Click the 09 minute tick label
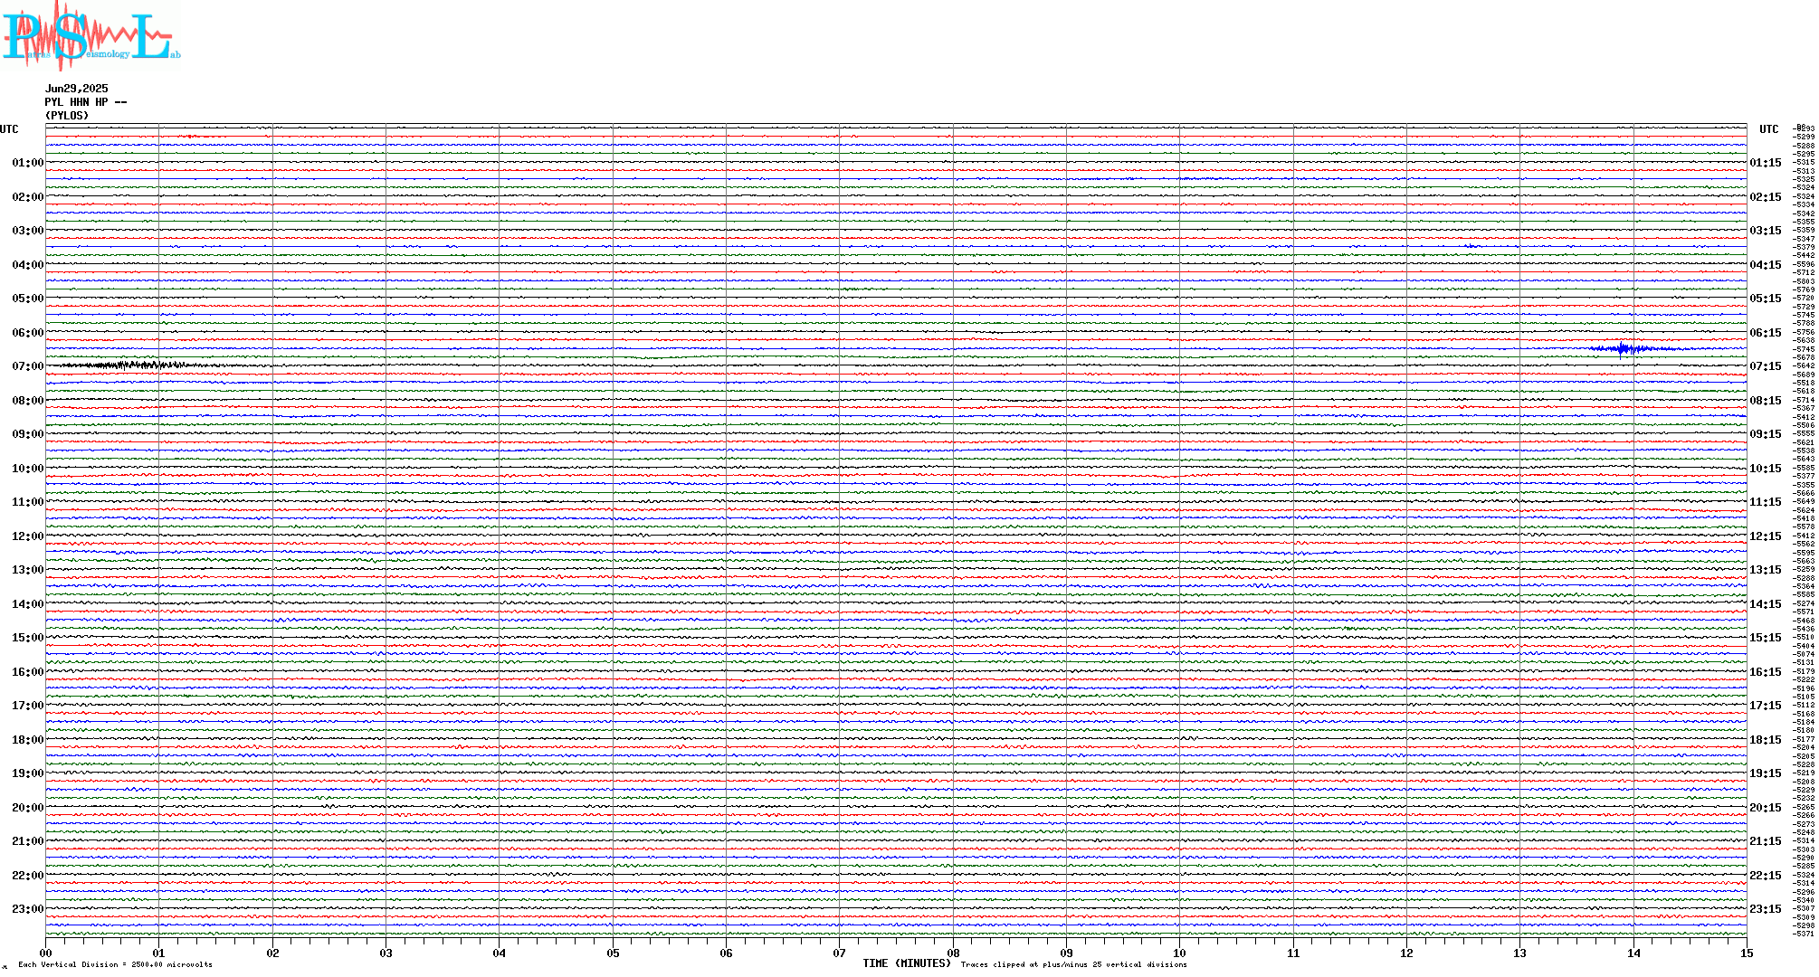This screenshot has height=977, width=1819. 1067,953
